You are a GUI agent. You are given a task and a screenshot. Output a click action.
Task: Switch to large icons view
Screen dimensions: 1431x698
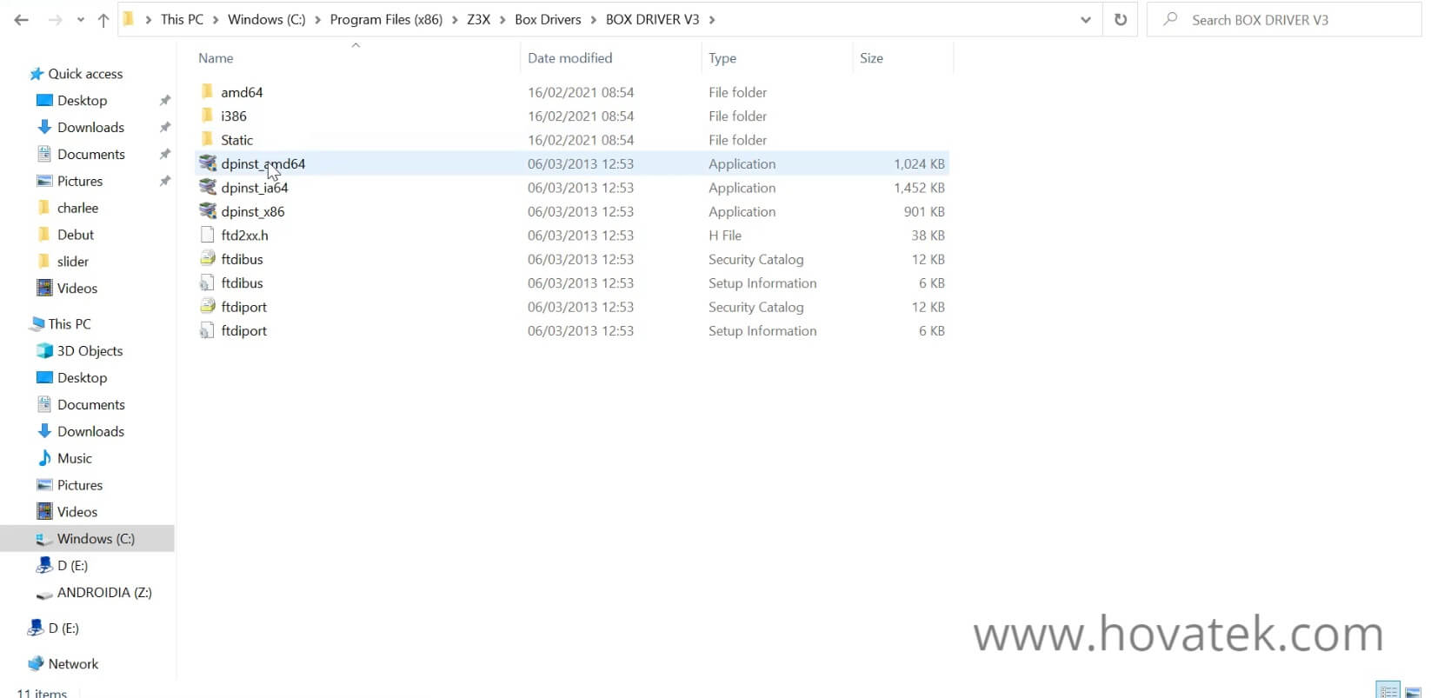[x=1413, y=691]
